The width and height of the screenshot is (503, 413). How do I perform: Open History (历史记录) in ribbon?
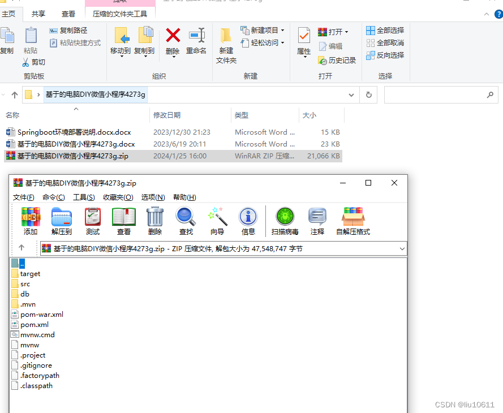pos(337,61)
